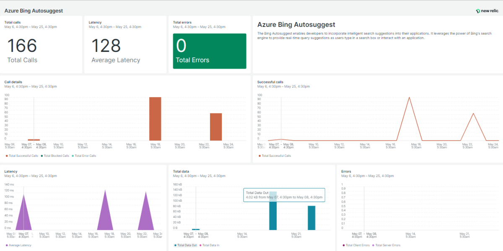Select the tallest orange bar in Call details
503x251 pixels.
[155, 119]
